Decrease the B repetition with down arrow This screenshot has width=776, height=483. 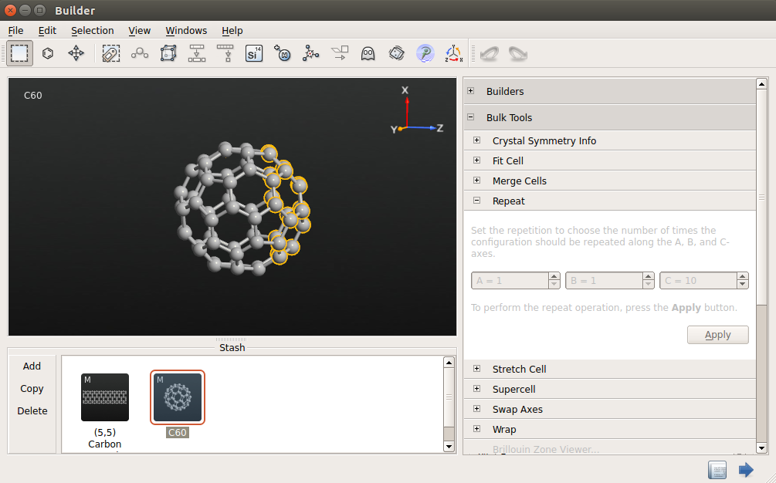pyautogui.click(x=649, y=285)
